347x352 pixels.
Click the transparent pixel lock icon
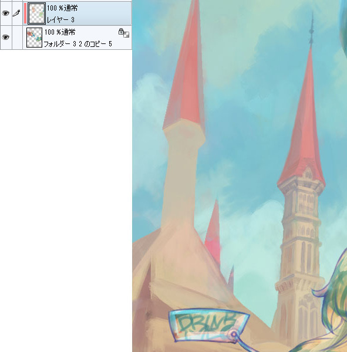(x=124, y=33)
